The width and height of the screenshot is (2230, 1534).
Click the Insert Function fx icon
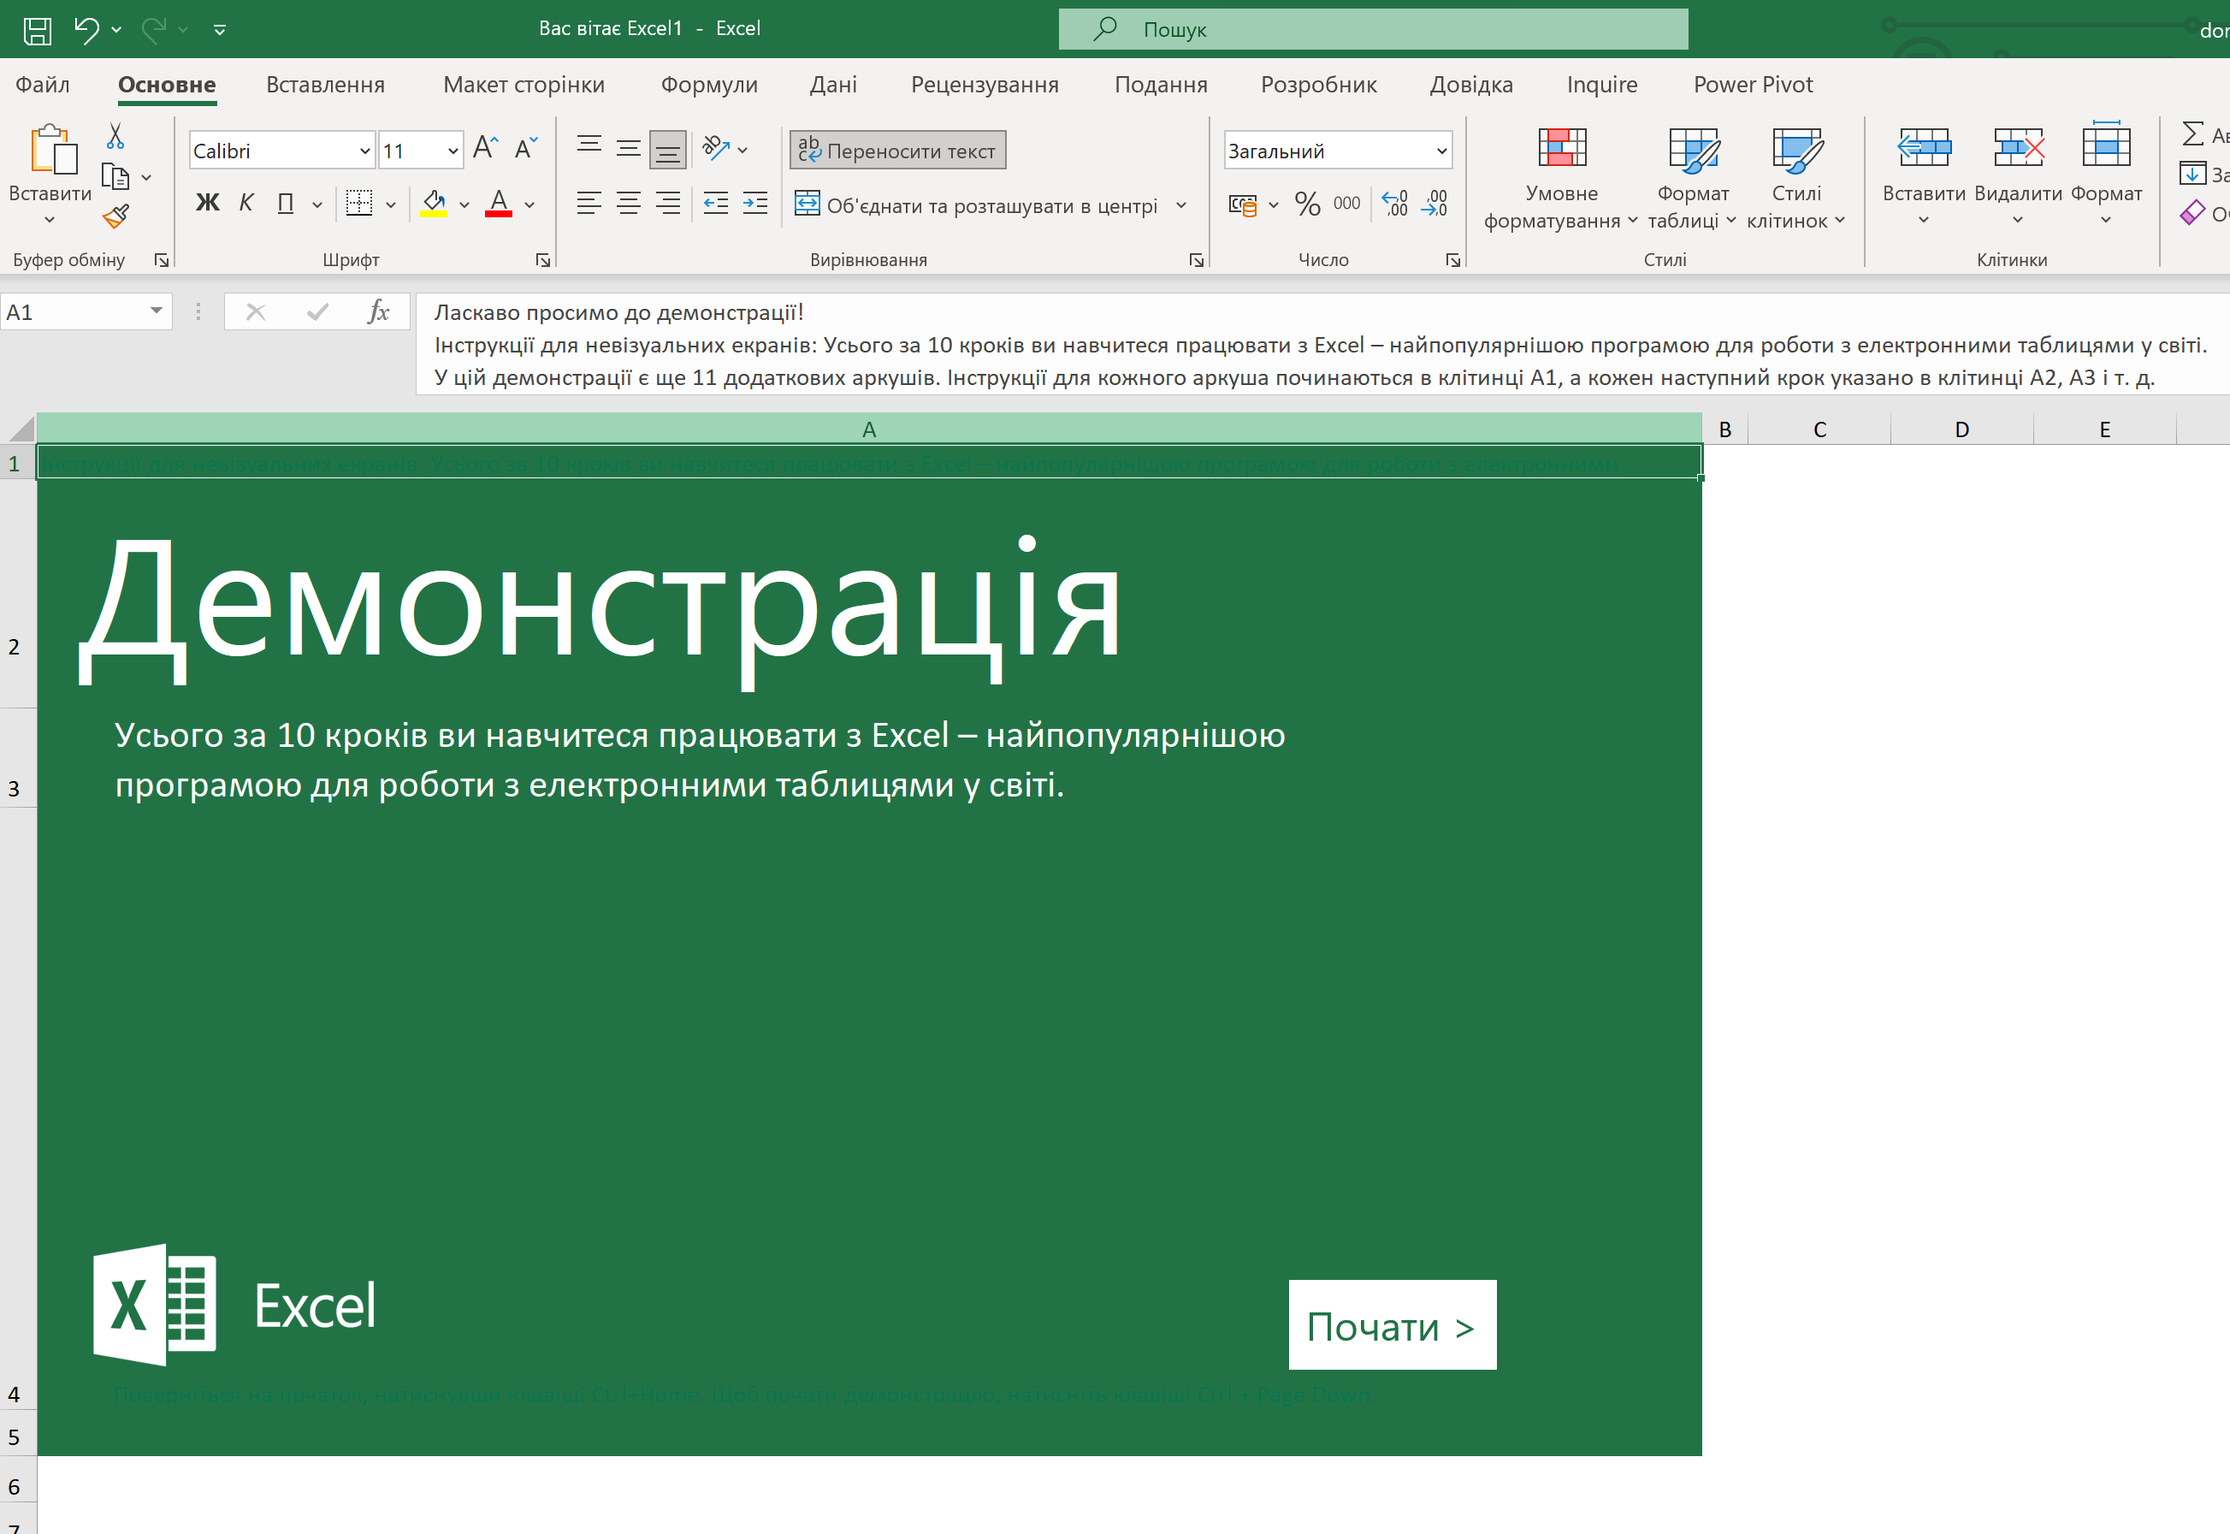point(379,311)
